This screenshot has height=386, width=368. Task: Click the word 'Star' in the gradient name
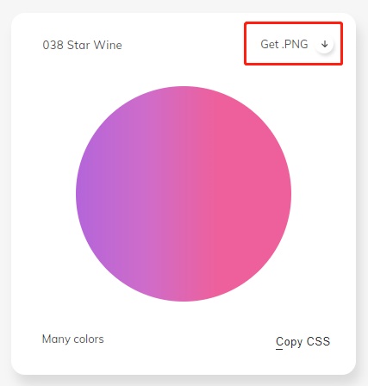point(78,45)
